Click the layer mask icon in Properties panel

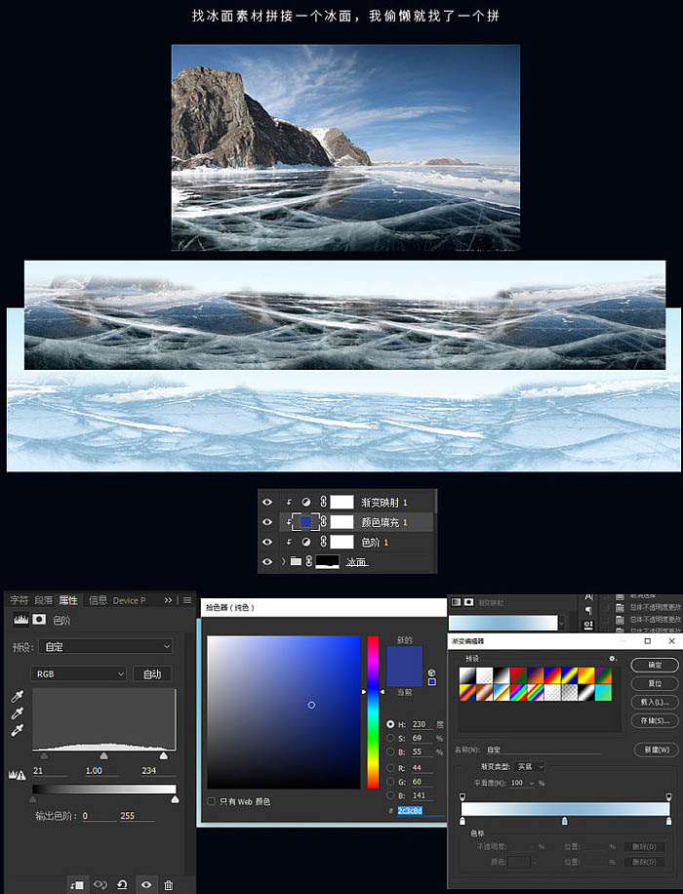click(39, 620)
